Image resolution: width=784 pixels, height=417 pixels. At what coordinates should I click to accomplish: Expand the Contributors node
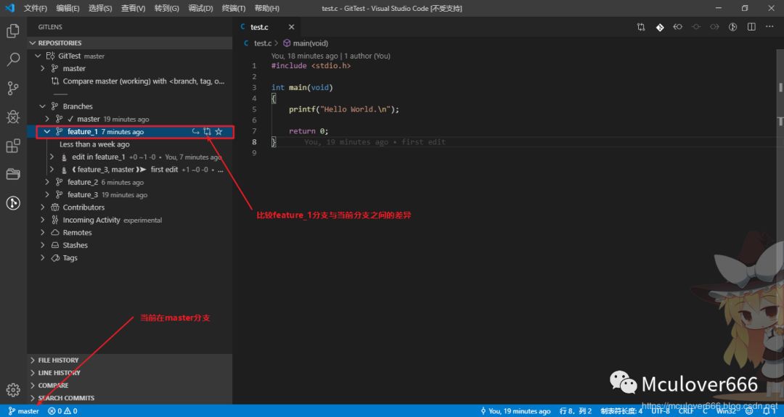[43, 207]
